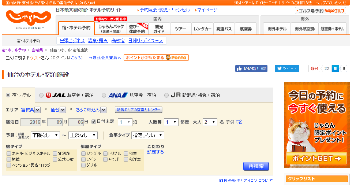356x185 pixels.
Task: Switch to the 高速バス tab
Action: (224, 29)
